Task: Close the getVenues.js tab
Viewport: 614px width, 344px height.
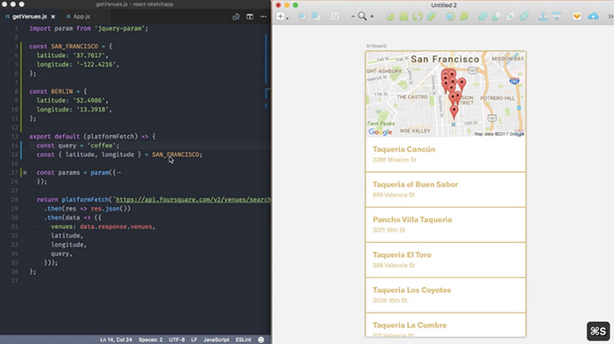Action: tap(53, 17)
